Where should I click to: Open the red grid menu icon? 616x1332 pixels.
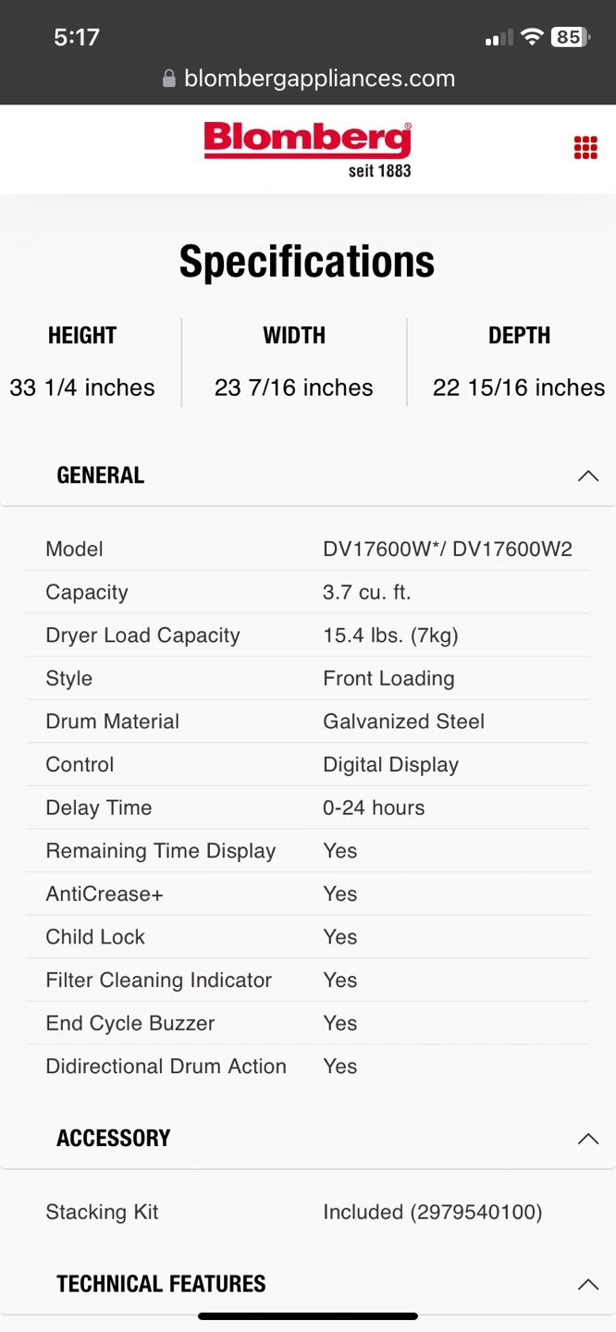coord(585,148)
